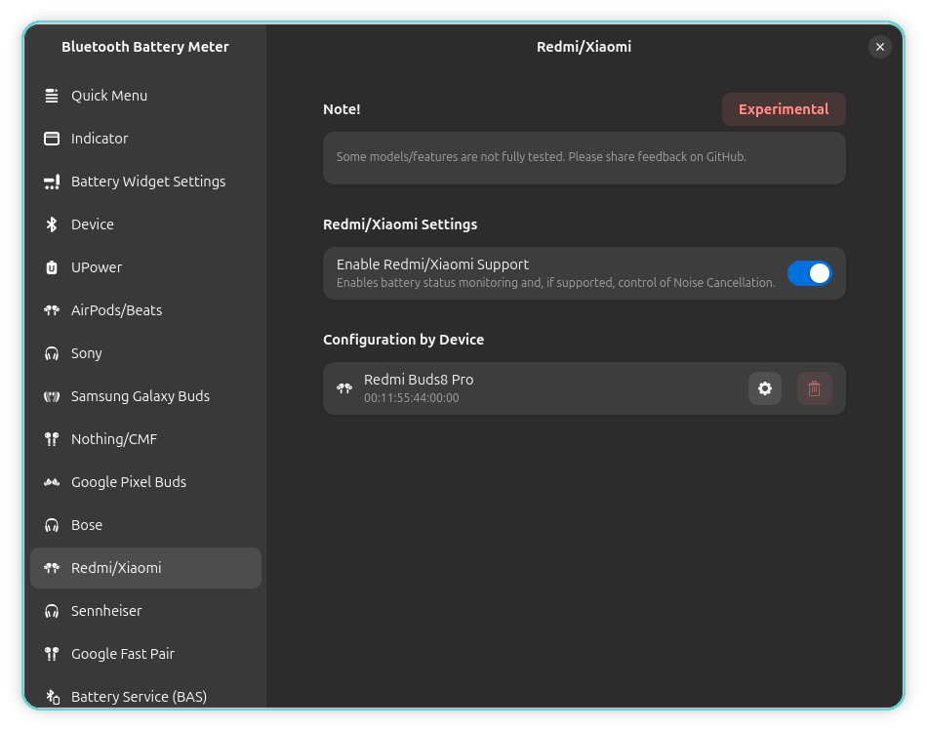The width and height of the screenshot is (927, 732).
Task: Open the Google Pixel Buds page
Action: point(145,482)
